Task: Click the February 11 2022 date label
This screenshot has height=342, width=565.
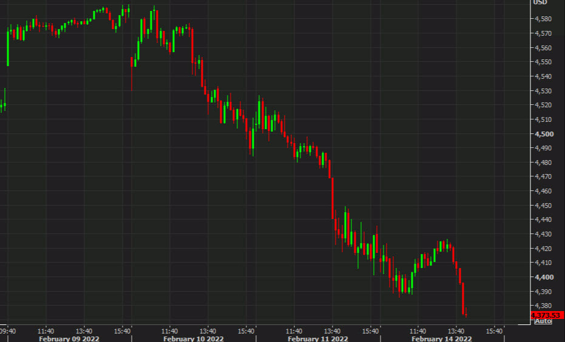Action: pos(318,339)
